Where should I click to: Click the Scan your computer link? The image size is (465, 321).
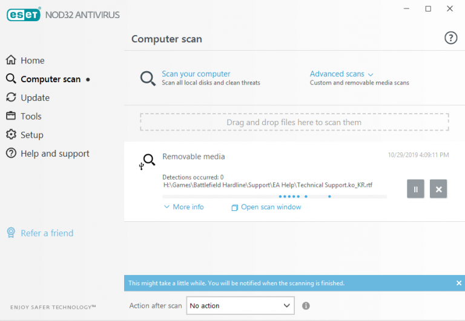coord(196,74)
